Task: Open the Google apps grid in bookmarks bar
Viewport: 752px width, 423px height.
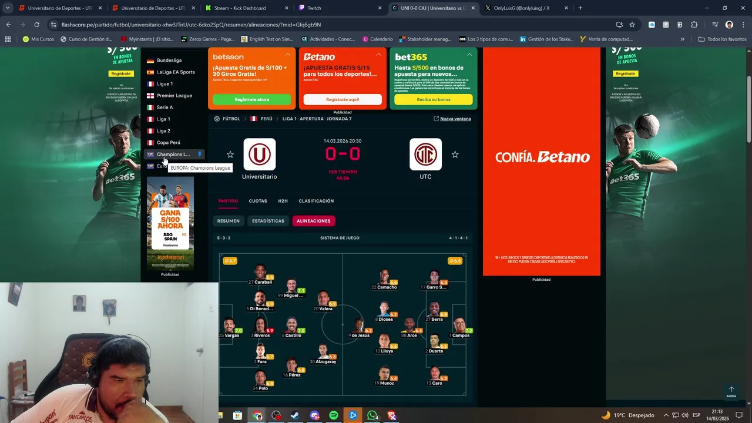Action: pos(8,39)
